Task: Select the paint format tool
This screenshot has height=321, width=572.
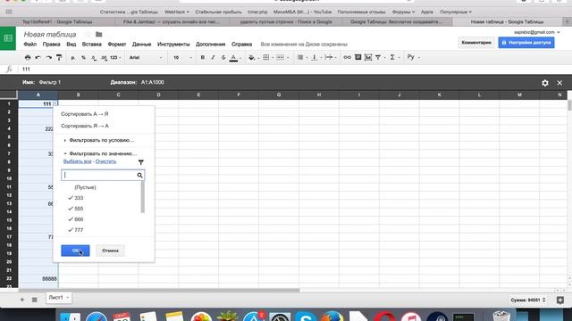Action: (59, 57)
